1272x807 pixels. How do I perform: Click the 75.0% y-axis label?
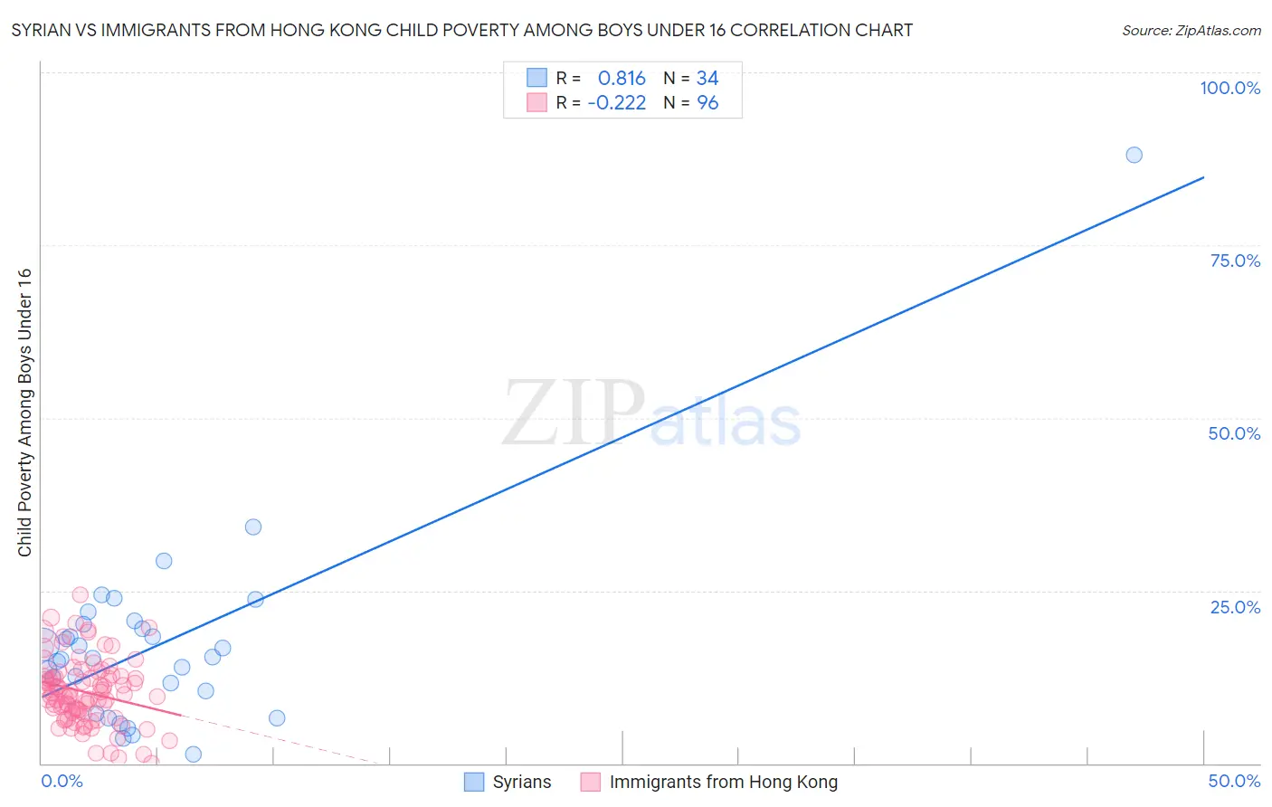pyautogui.click(x=1235, y=261)
